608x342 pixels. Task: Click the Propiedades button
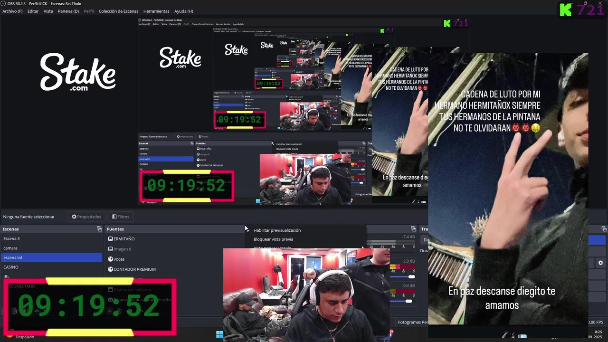coord(86,217)
